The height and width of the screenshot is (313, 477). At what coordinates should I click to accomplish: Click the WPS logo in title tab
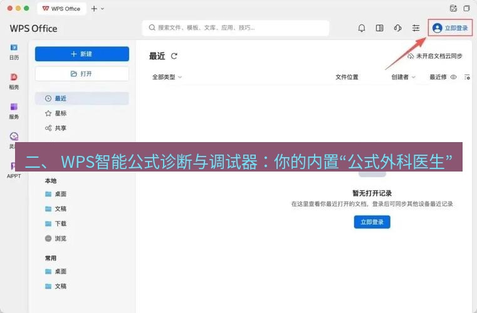pos(46,9)
